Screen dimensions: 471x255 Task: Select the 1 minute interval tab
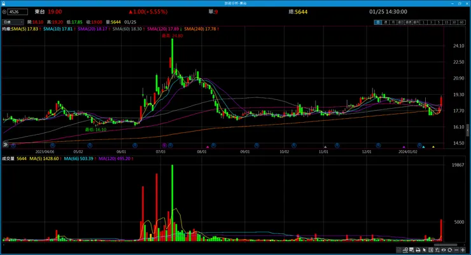click(x=423, y=22)
